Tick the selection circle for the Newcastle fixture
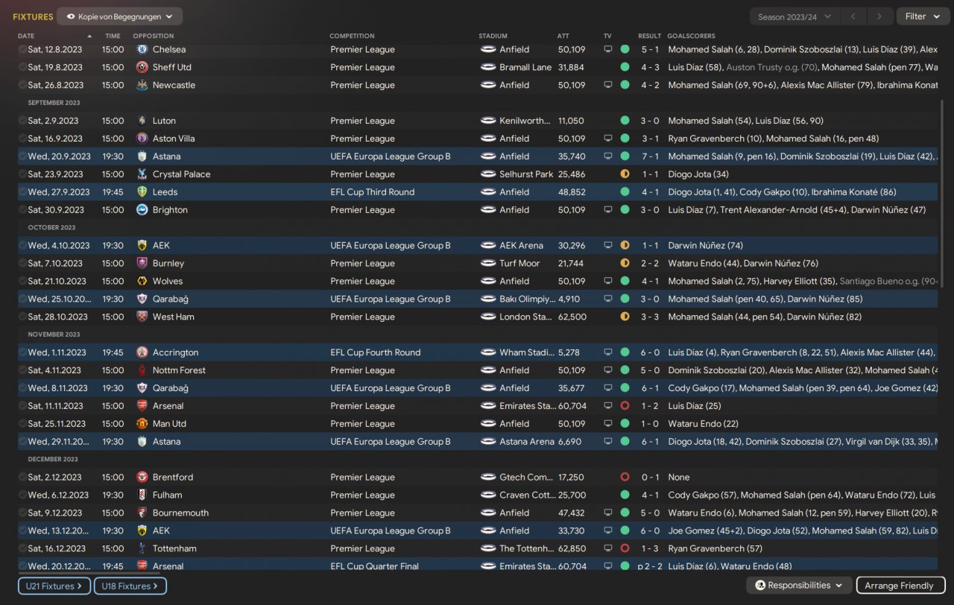 [x=22, y=85]
